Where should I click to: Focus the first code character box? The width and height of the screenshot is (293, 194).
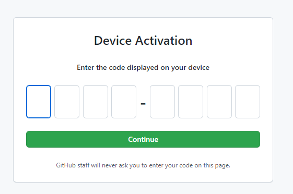(39, 102)
